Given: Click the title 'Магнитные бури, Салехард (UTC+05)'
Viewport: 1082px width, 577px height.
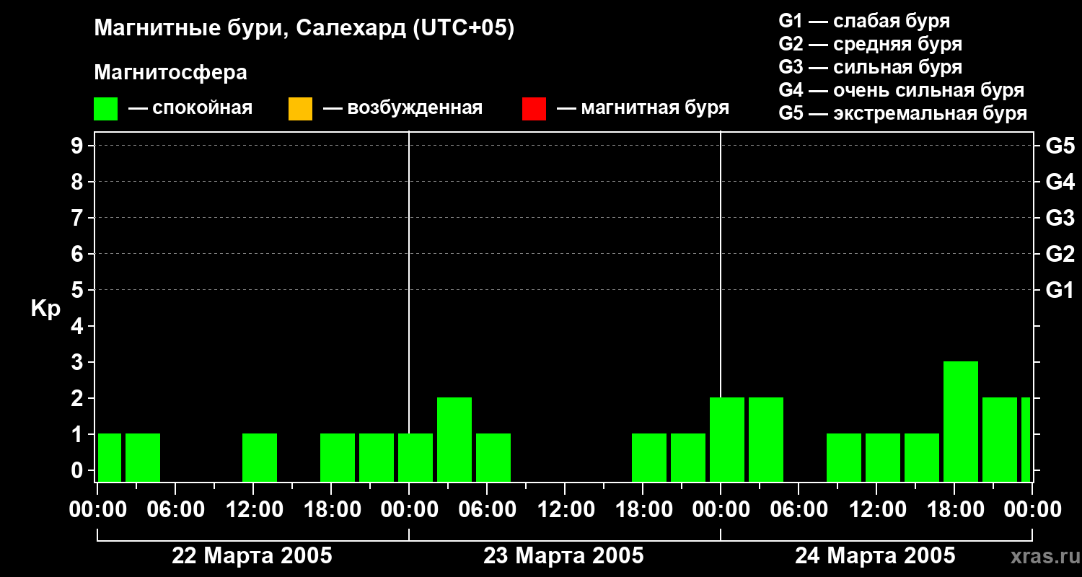Looking at the screenshot, I should click(304, 29).
